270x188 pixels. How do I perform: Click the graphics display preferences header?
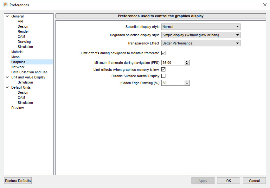[x=161, y=16]
